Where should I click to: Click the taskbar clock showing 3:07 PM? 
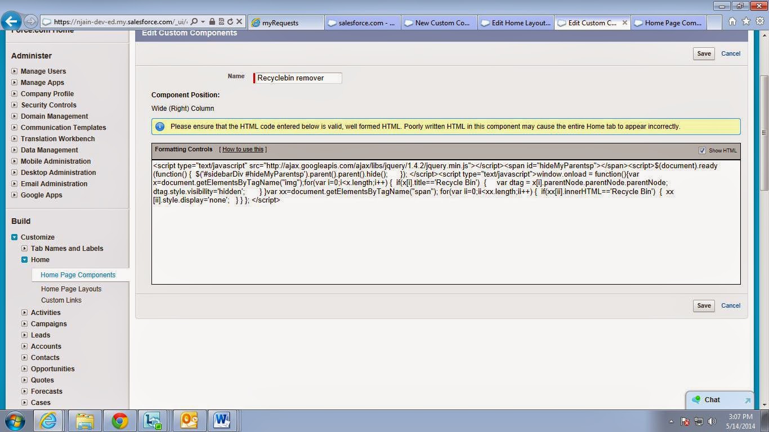740,421
